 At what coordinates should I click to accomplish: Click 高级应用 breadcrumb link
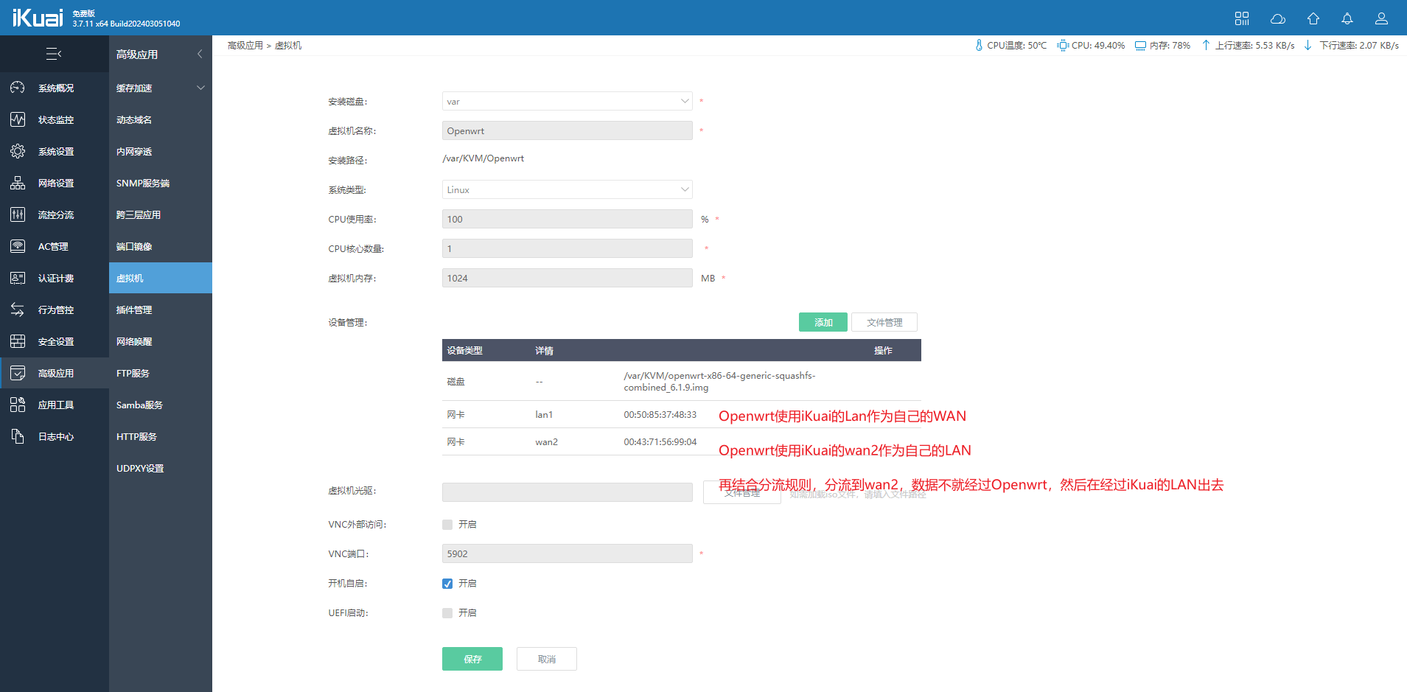(245, 45)
